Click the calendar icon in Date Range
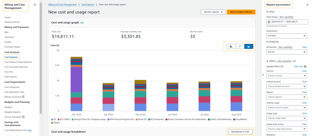312x136 pixels. (269, 22)
